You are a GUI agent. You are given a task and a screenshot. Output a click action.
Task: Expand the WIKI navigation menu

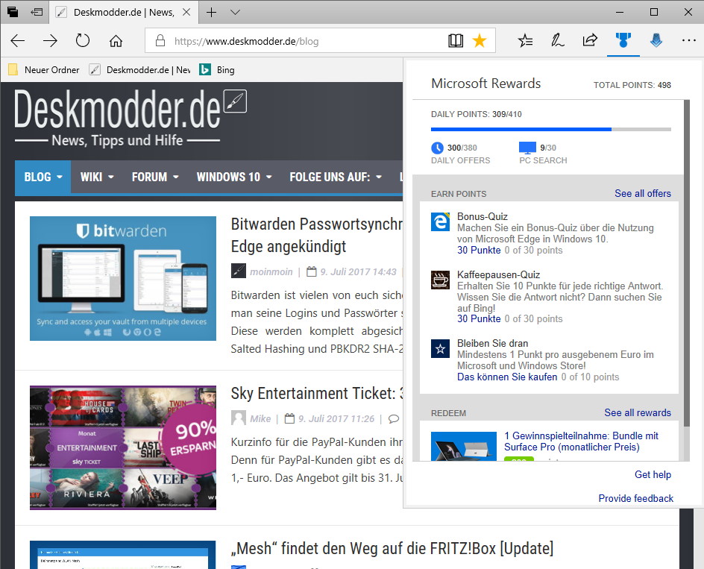pos(97,177)
